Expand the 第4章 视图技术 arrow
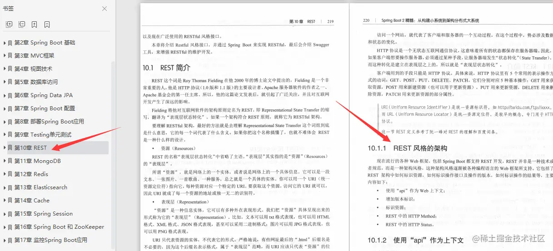The height and width of the screenshot is (251, 553). 5,69
